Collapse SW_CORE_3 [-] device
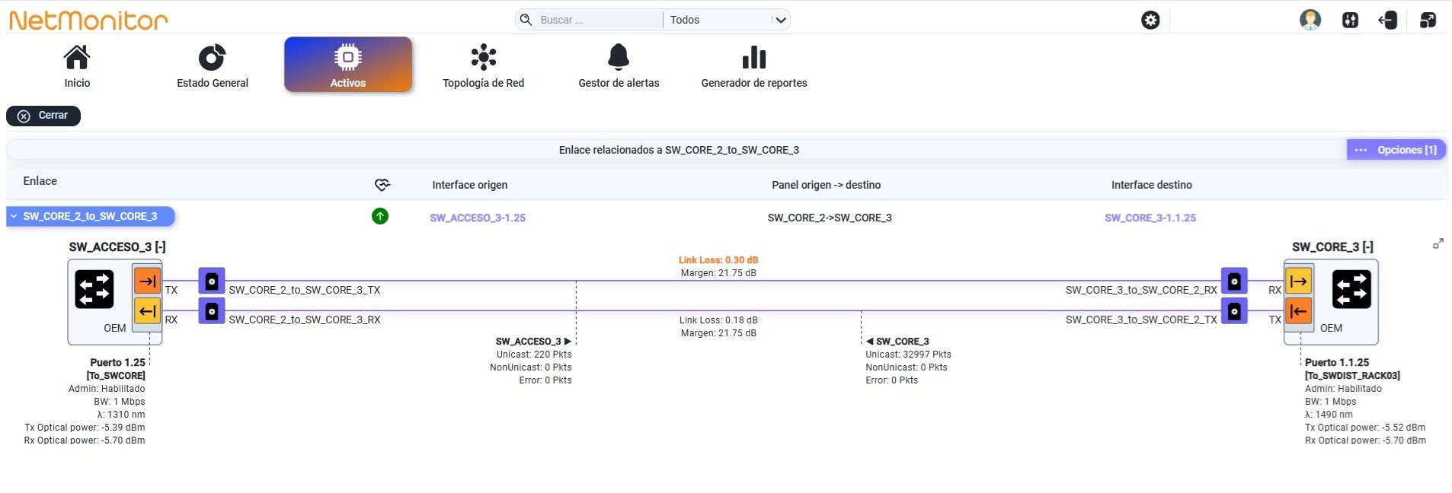This screenshot has height=493, width=1452. coord(1332,247)
